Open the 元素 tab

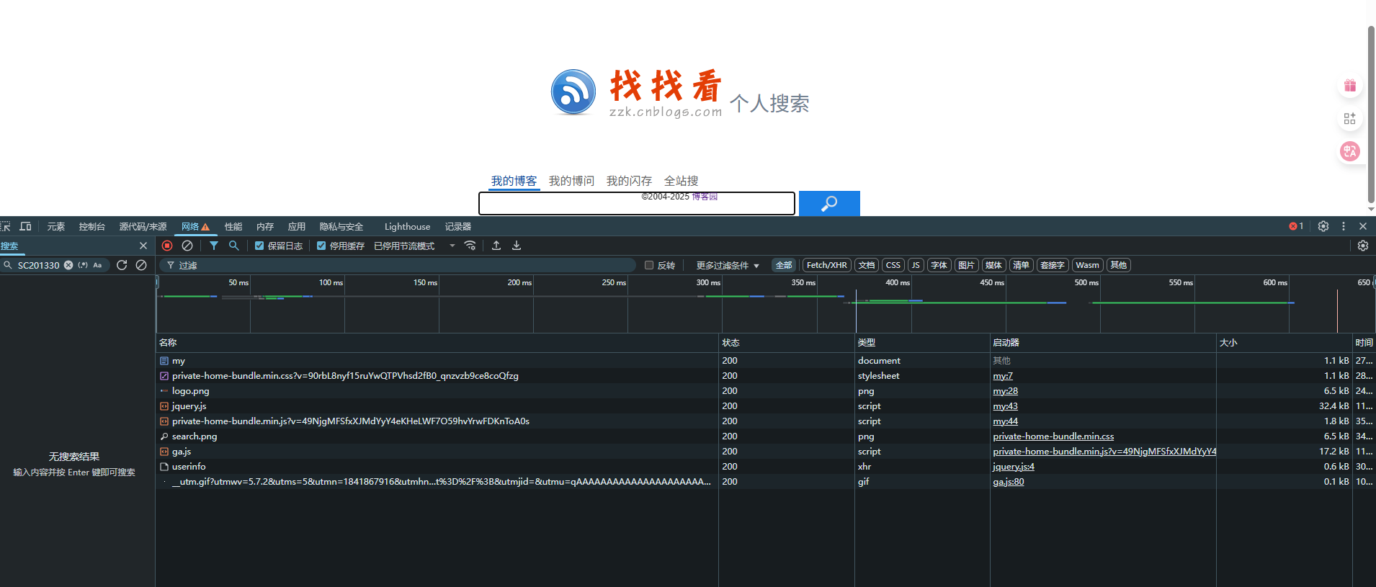coord(56,226)
